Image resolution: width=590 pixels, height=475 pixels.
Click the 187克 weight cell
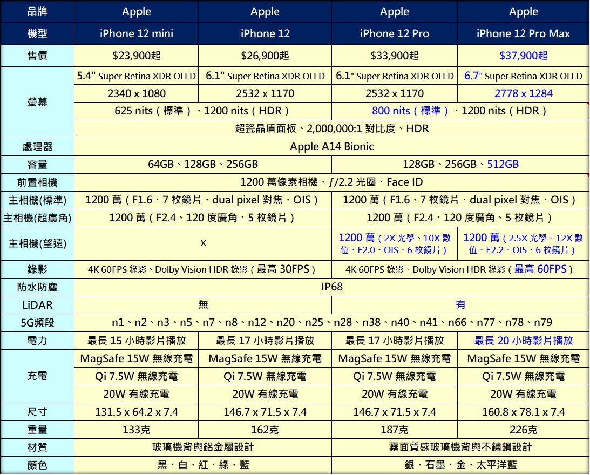point(395,430)
